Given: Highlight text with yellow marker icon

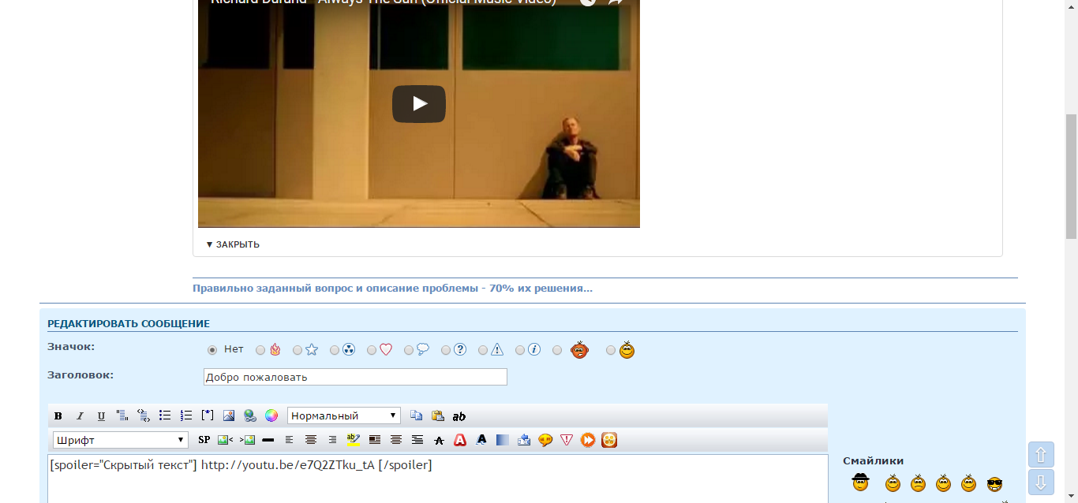Looking at the screenshot, I should pos(354,440).
